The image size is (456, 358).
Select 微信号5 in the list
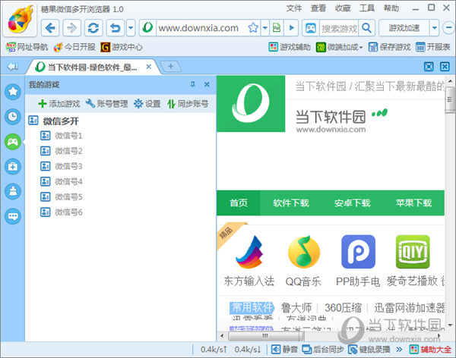click(x=61, y=197)
